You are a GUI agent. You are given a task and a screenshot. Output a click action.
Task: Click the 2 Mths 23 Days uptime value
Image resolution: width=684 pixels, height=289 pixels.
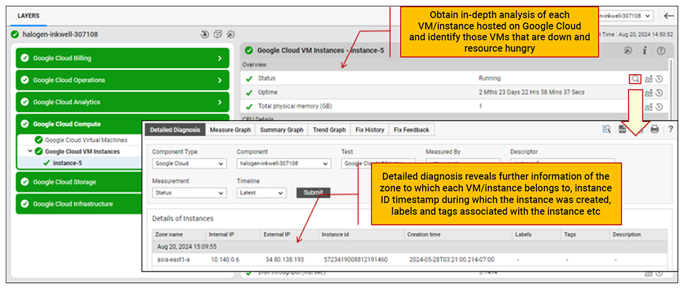click(x=532, y=92)
